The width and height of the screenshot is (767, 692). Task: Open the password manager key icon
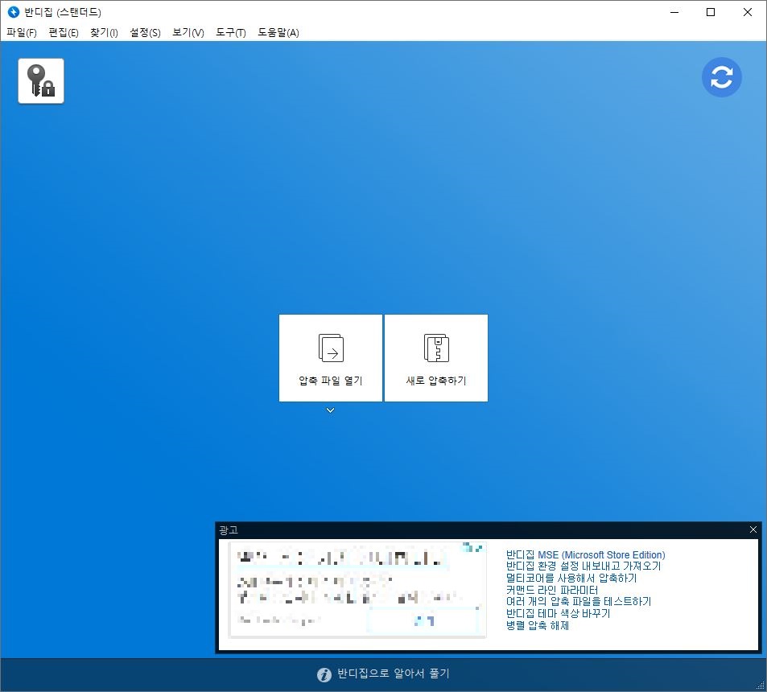point(41,81)
